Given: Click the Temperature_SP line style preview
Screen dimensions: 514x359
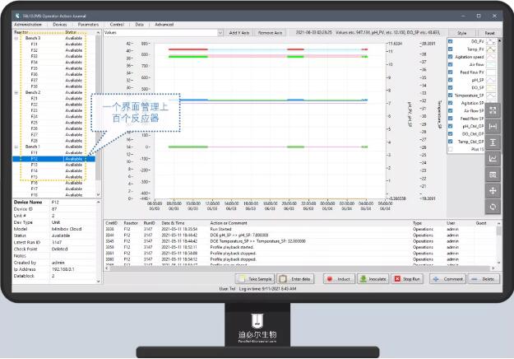Looking at the screenshot, I should (491, 96).
